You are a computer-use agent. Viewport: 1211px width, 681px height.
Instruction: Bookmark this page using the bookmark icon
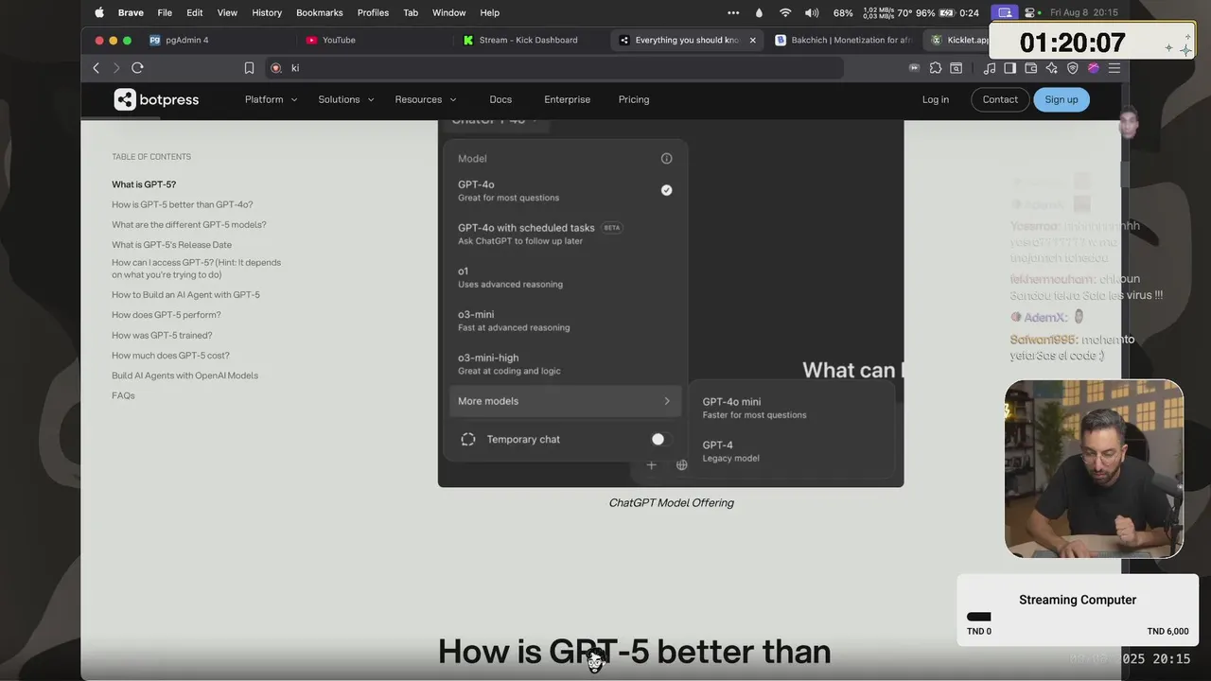point(249,68)
